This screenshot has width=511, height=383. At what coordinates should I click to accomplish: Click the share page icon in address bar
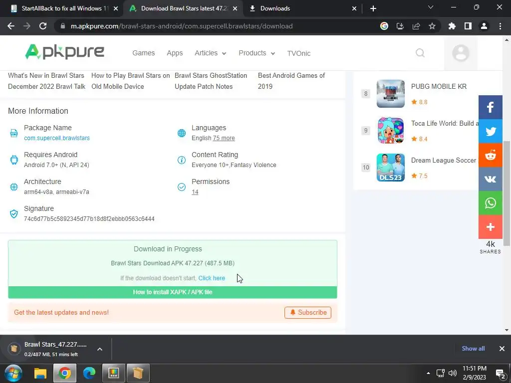(x=416, y=26)
